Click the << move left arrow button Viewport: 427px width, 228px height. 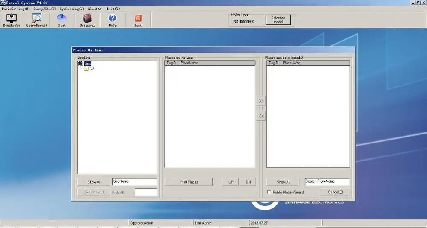(x=261, y=116)
